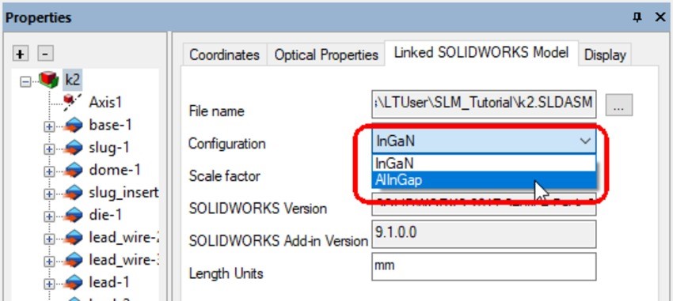The image size is (673, 301).
Task: Click the lead-1 part icon
Action: click(74, 283)
